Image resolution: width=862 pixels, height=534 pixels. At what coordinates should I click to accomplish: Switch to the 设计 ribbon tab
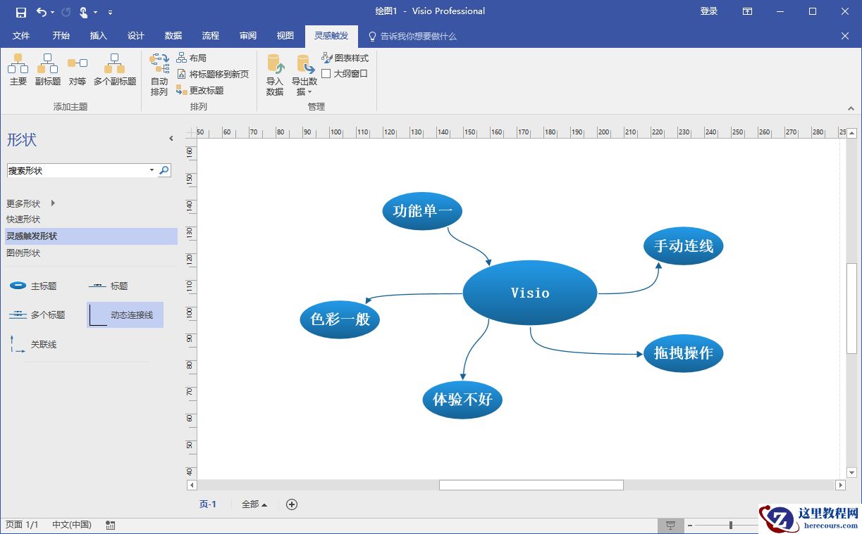point(135,36)
